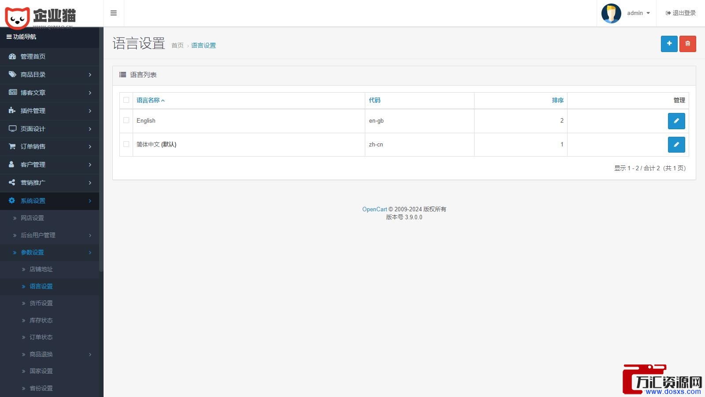
Task: Open the admin user dropdown
Action: [638, 13]
